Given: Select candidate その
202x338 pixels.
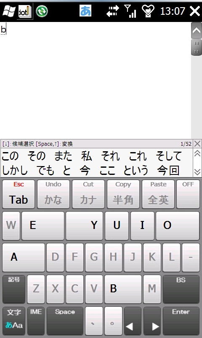Looking at the screenshot, I should coord(37,156).
